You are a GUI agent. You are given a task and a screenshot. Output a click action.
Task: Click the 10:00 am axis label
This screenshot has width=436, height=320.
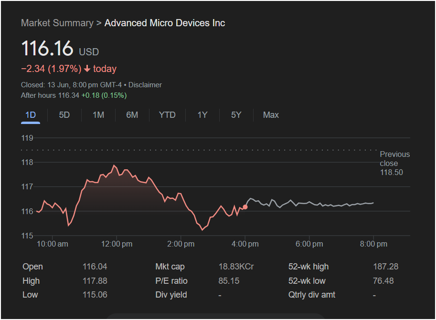pyautogui.click(x=53, y=244)
